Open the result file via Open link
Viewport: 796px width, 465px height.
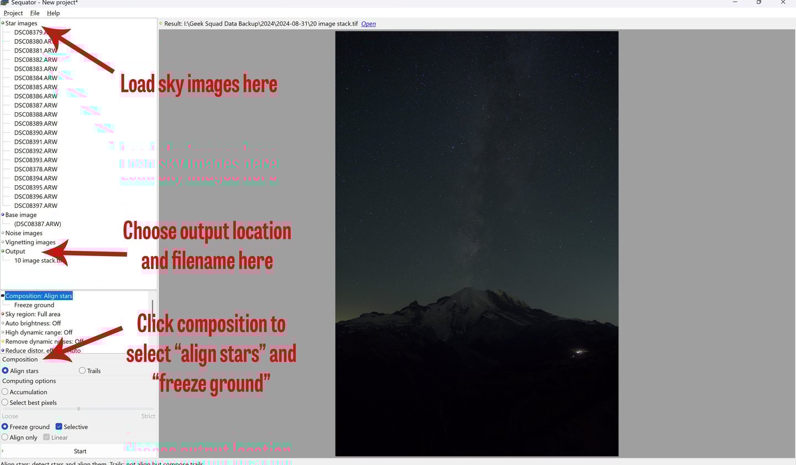(369, 24)
